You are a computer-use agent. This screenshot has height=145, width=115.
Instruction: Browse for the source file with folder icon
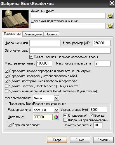click(x=110, y=16)
